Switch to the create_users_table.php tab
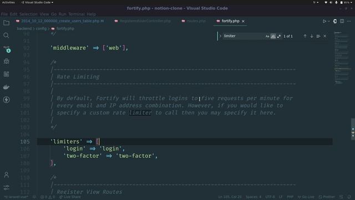The height and width of the screenshot is (200, 355). pos(60,21)
